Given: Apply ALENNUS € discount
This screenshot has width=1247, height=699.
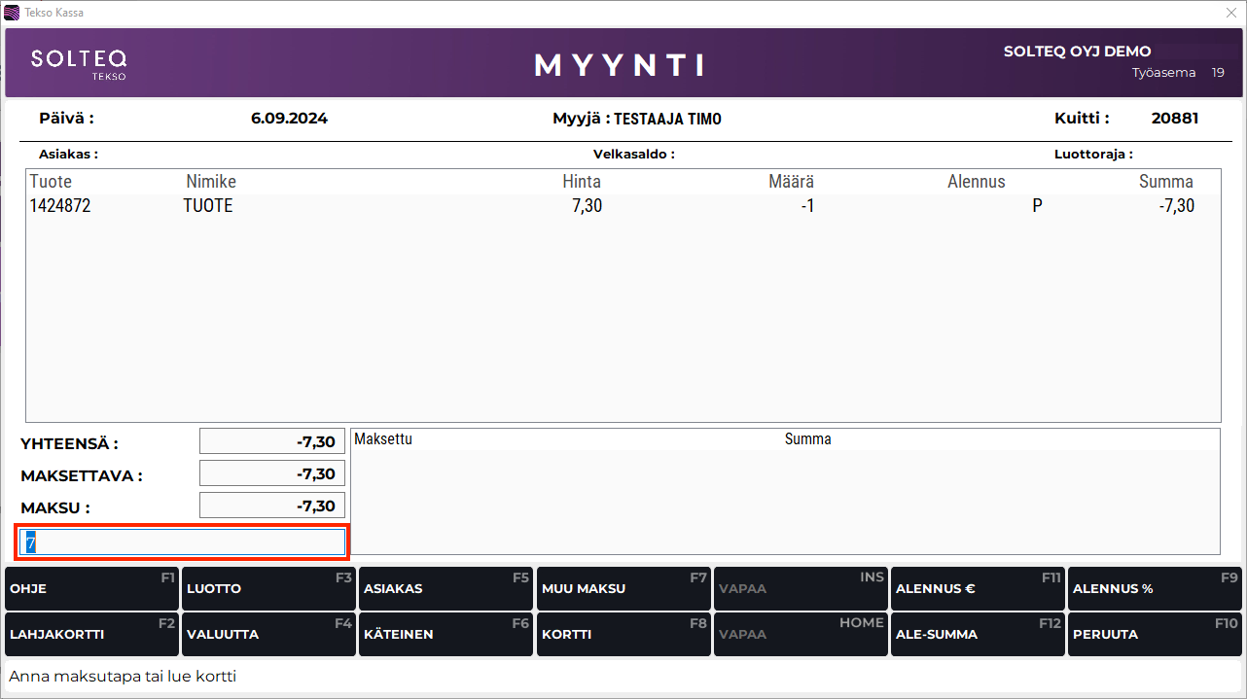Looking at the screenshot, I should coord(977,589).
